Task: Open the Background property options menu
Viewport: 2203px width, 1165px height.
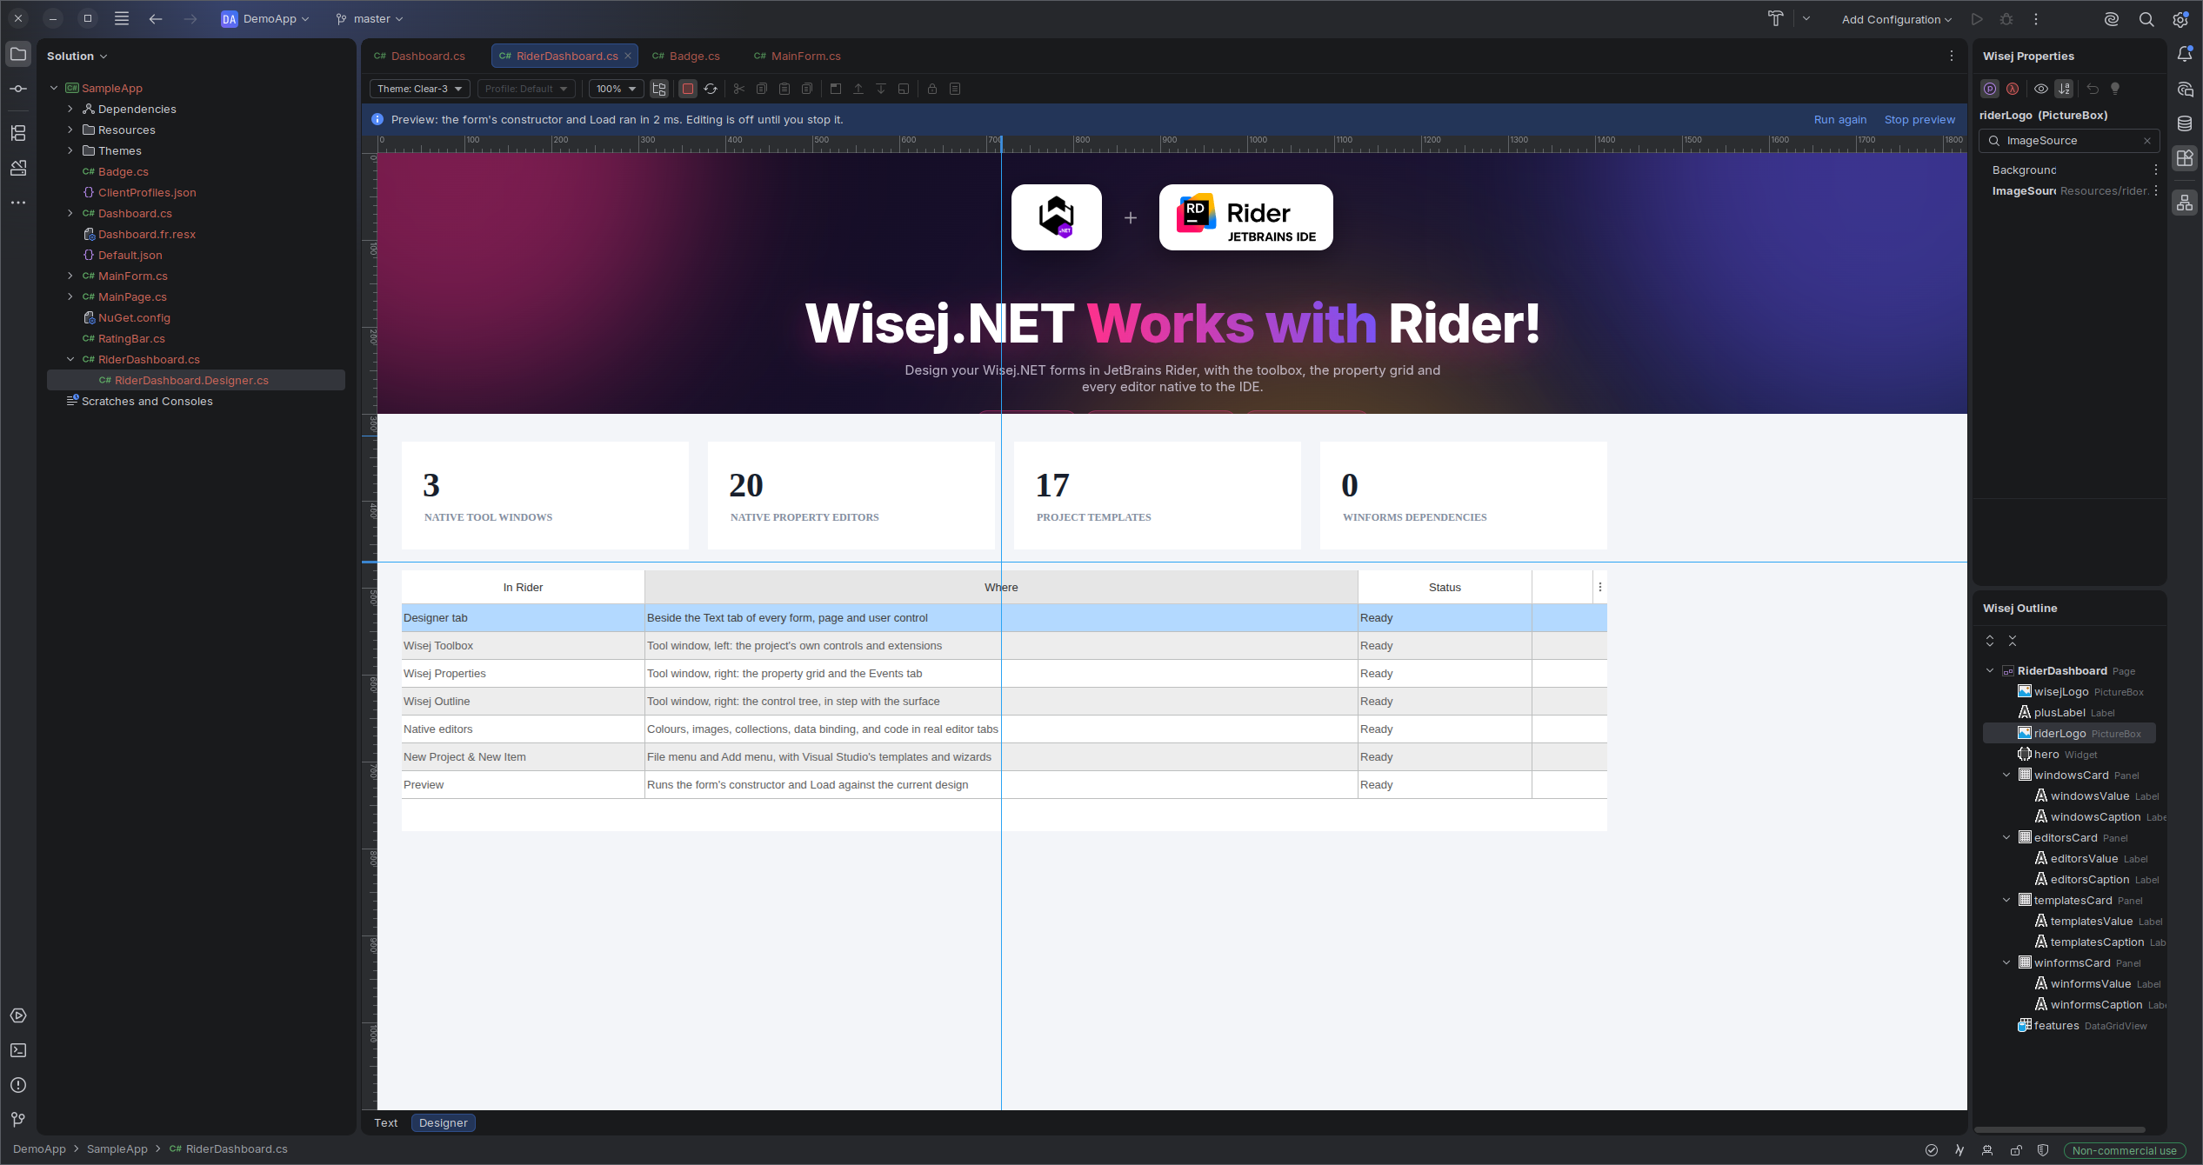Action: click(2156, 170)
